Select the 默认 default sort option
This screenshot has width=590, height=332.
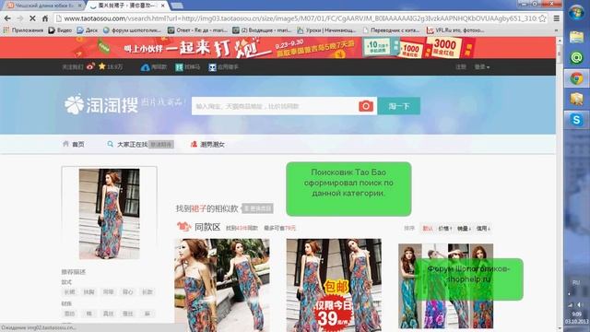point(428,229)
